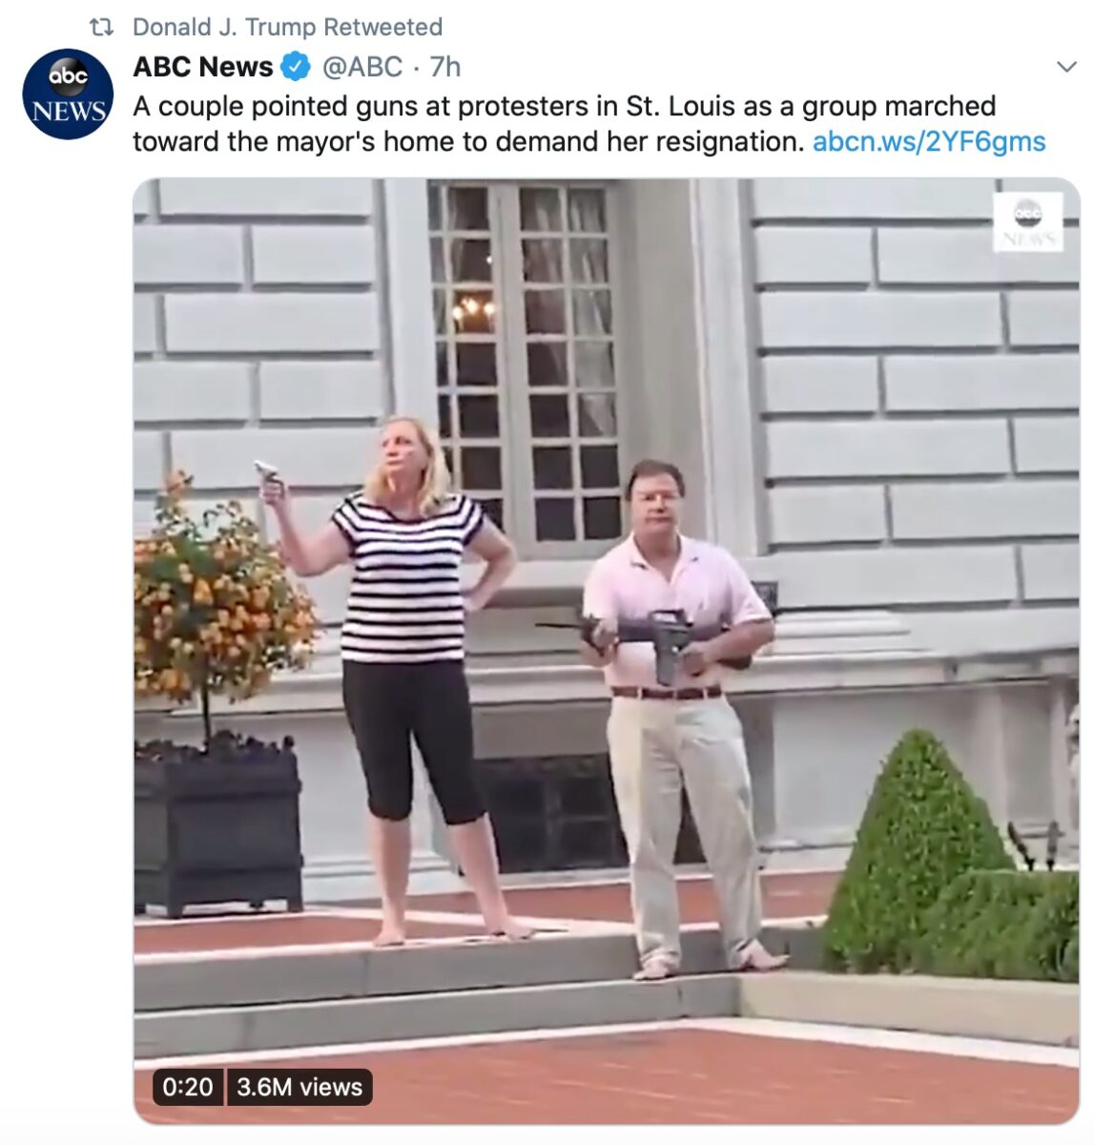
Task: Click the 3.6M views counter
Action: tap(299, 1087)
